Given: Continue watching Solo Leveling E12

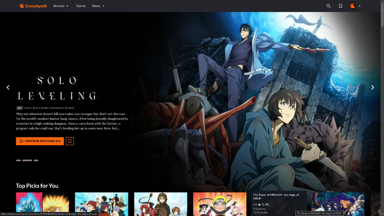Looking at the screenshot, I should tap(40, 141).
